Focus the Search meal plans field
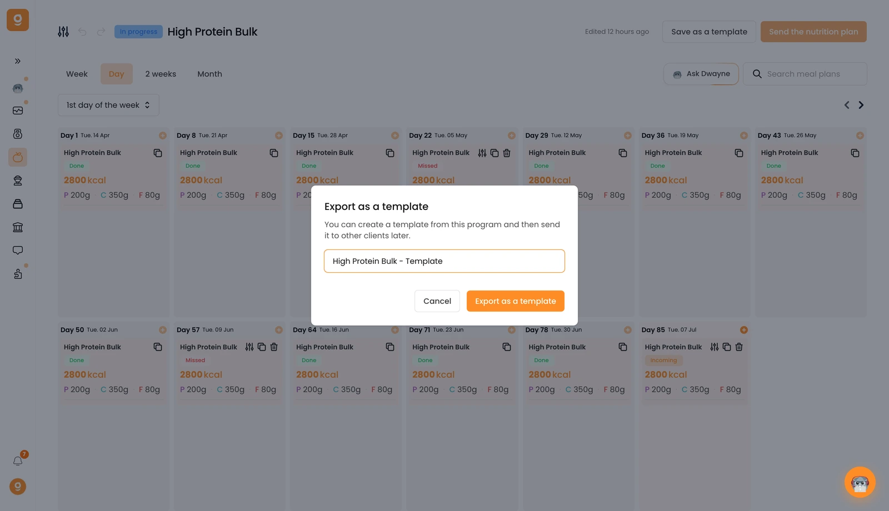 pos(805,74)
